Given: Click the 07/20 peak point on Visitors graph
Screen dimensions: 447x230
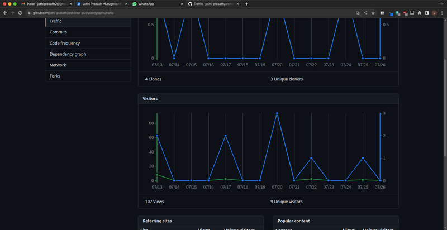Looking at the screenshot, I should (x=277, y=113).
